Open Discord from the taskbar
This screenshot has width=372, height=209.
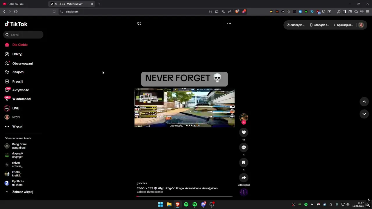203,204
